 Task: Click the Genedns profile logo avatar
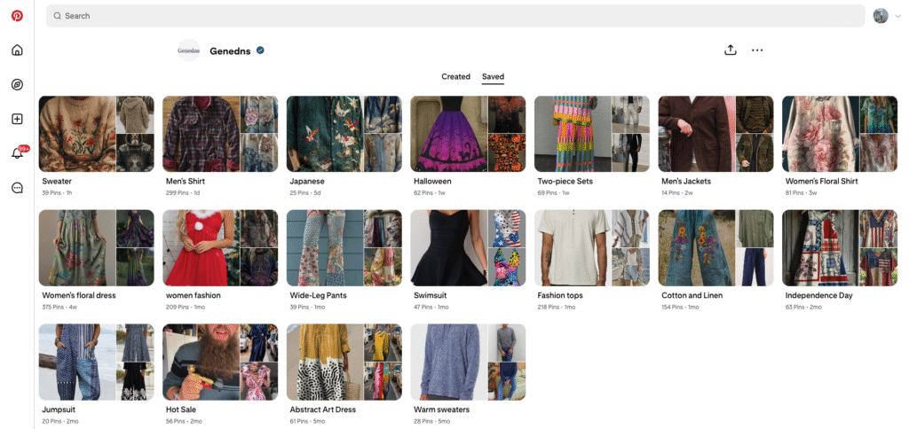click(188, 51)
